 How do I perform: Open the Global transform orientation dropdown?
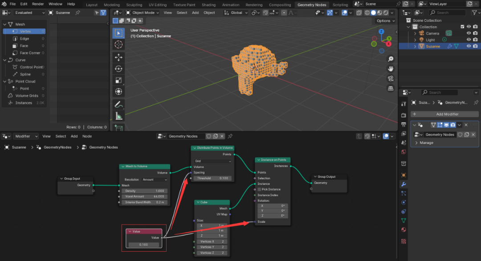[x=236, y=13]
